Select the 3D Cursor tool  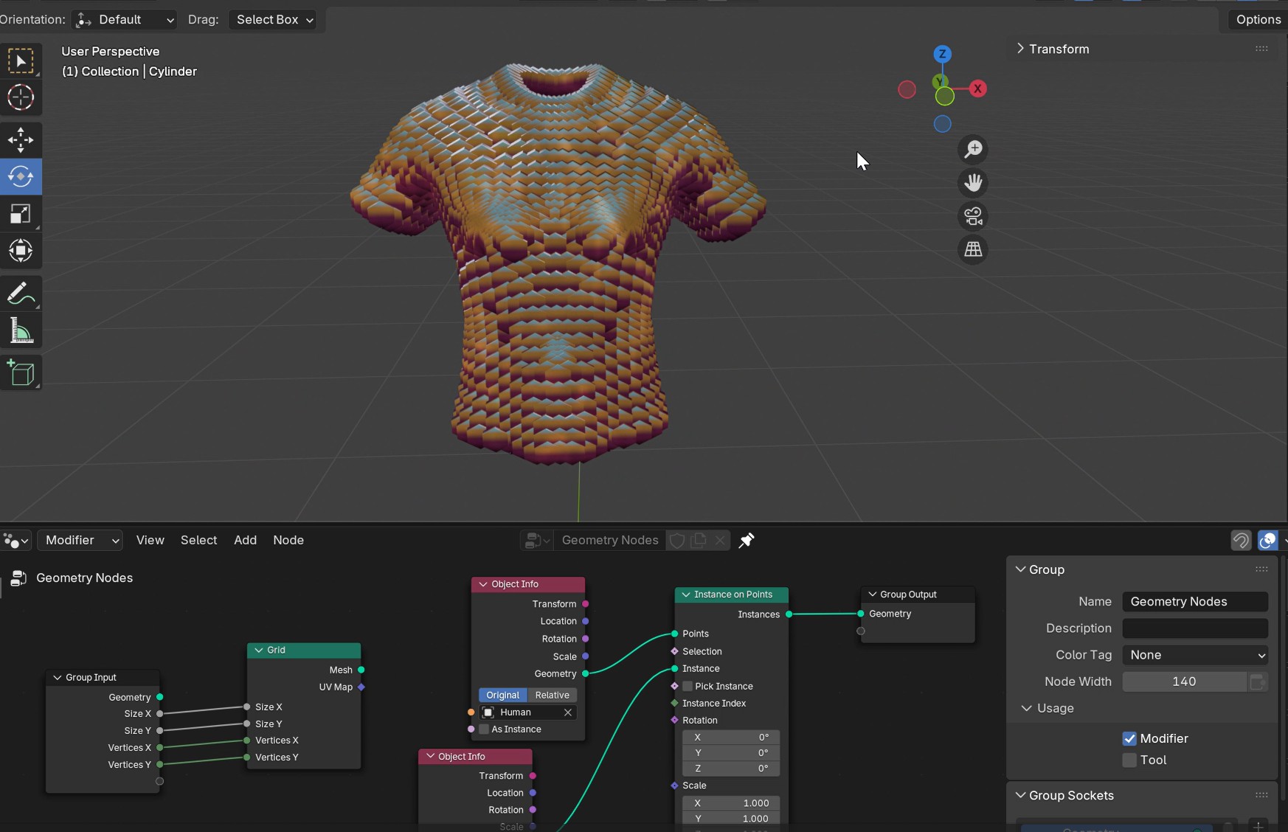click(21, 97)
